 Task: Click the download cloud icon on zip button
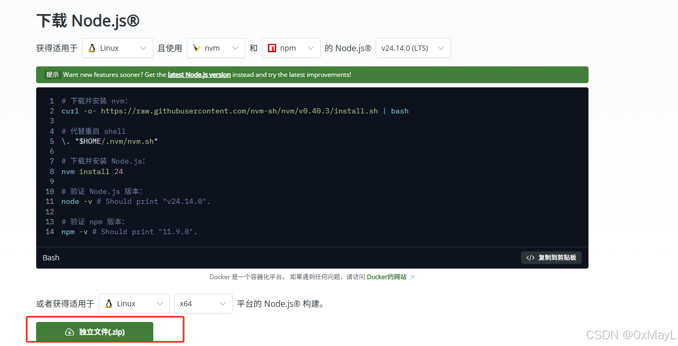[x=70, y=332]
